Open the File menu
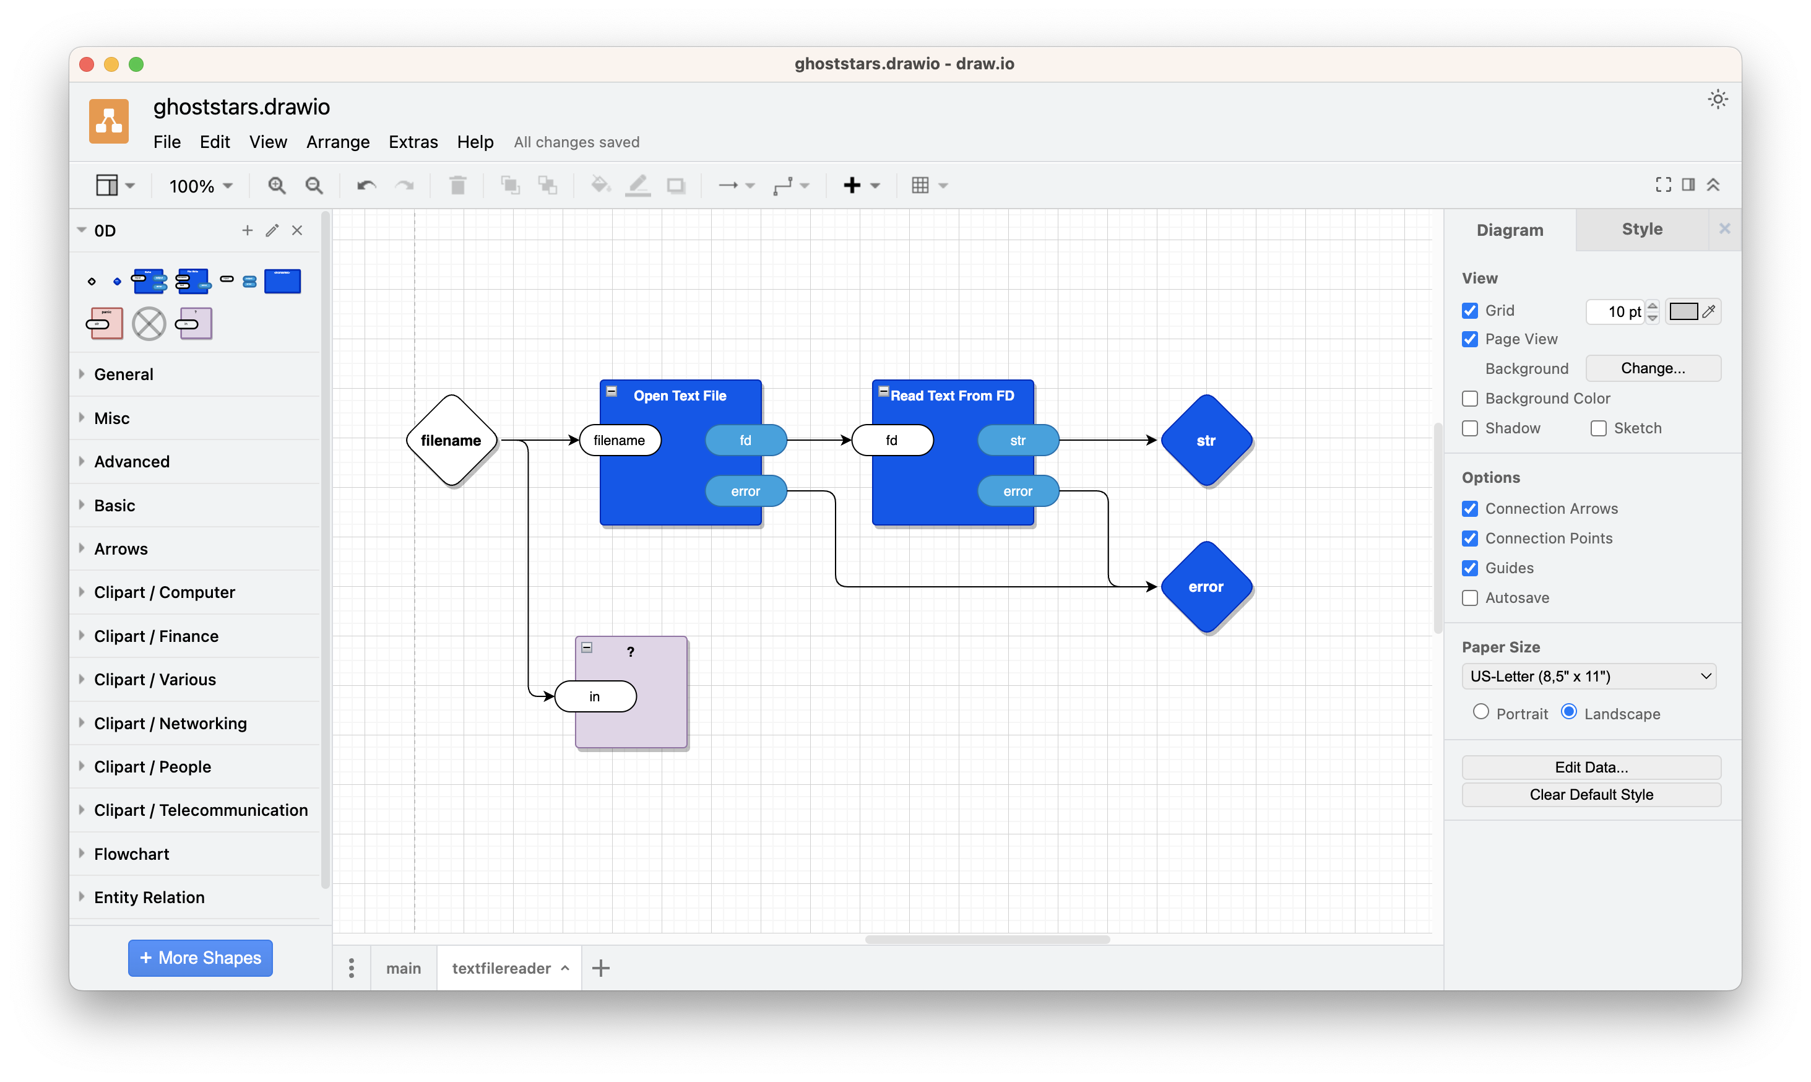The image size is (1811, 1082). point(167,142)
